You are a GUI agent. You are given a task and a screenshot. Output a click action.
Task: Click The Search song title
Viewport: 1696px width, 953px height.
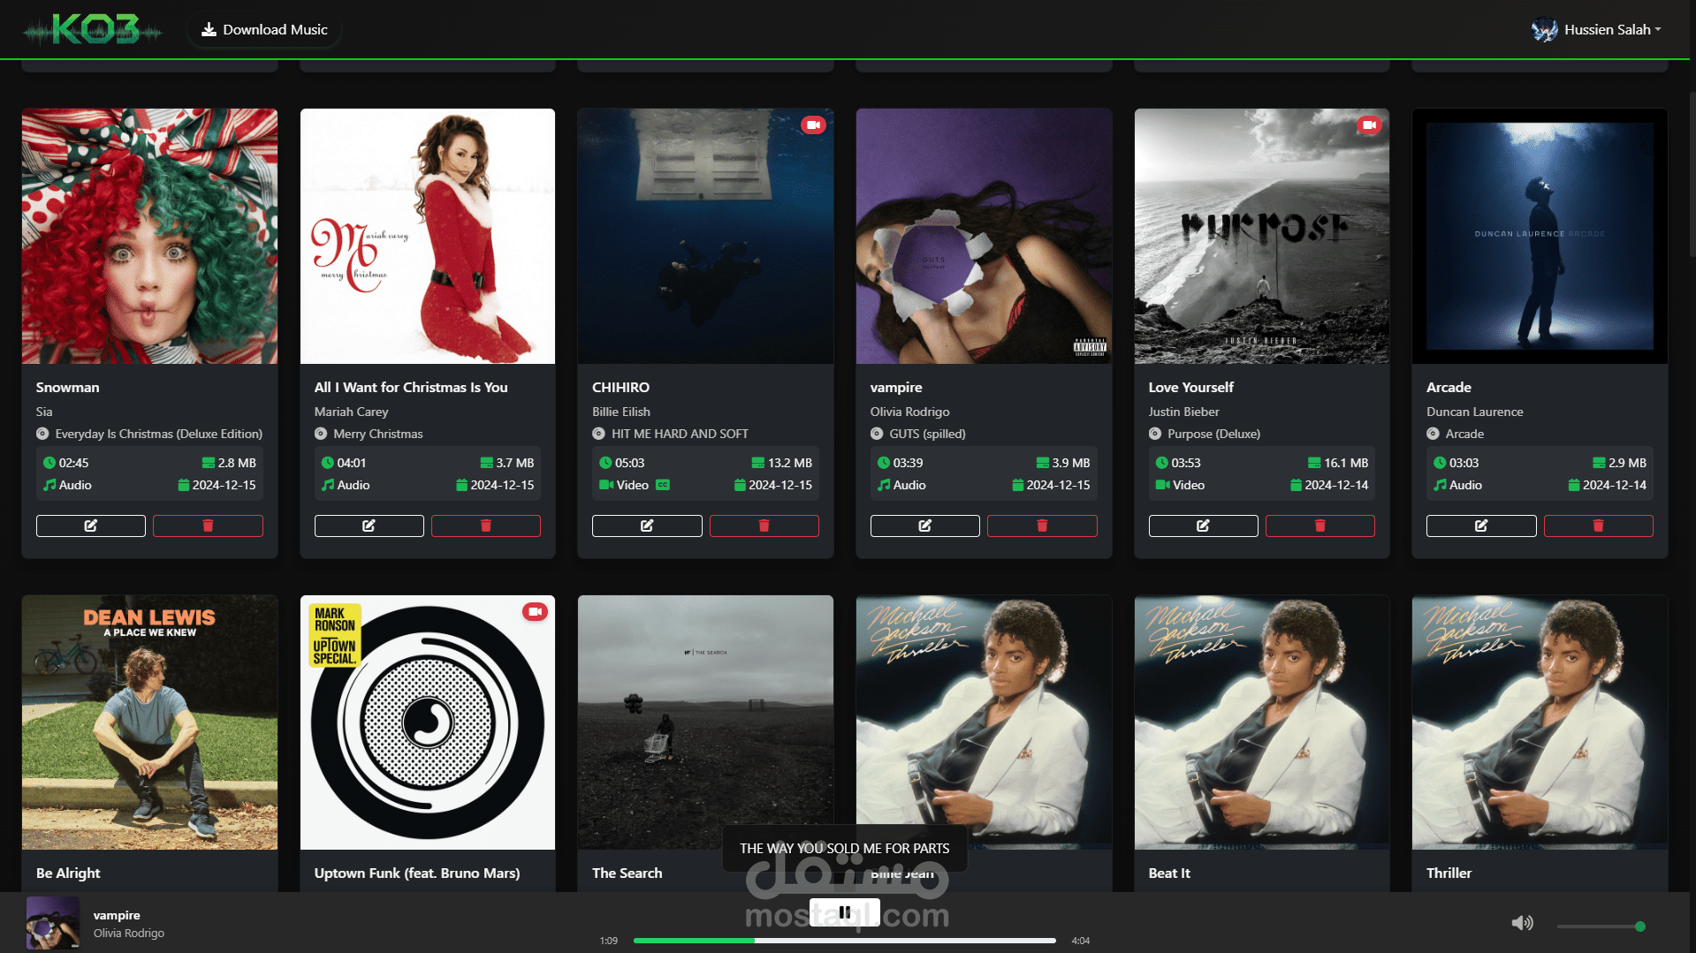click(x=627, y=874)
